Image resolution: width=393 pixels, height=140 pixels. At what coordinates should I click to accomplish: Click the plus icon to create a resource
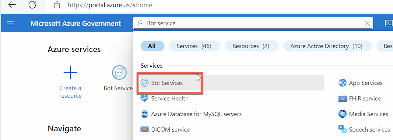coord(70,73)
